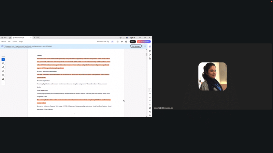The height and width of the screenshot is (153, 273).
Task: Go to next page with the down chevron
Action: 150,101
